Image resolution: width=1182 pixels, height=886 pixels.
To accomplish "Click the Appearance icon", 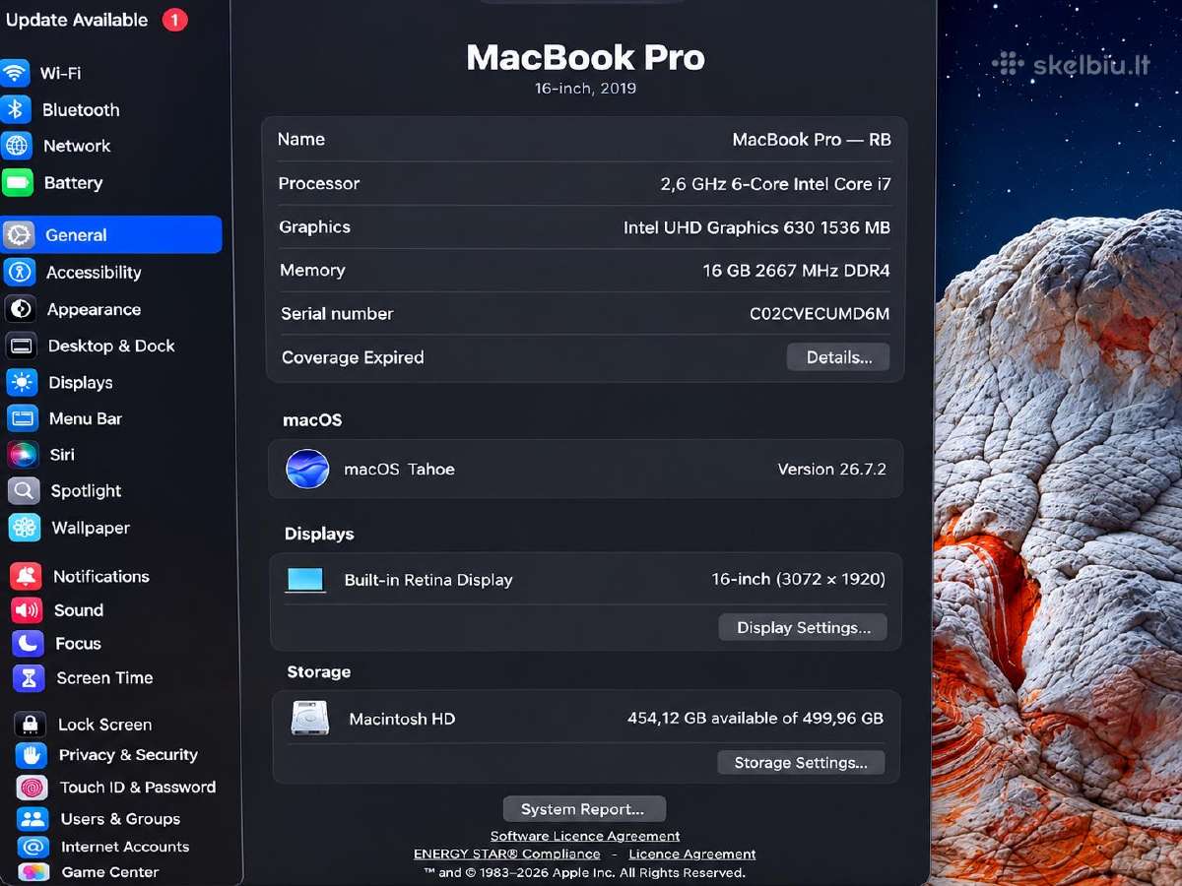I will coord(21,309).
